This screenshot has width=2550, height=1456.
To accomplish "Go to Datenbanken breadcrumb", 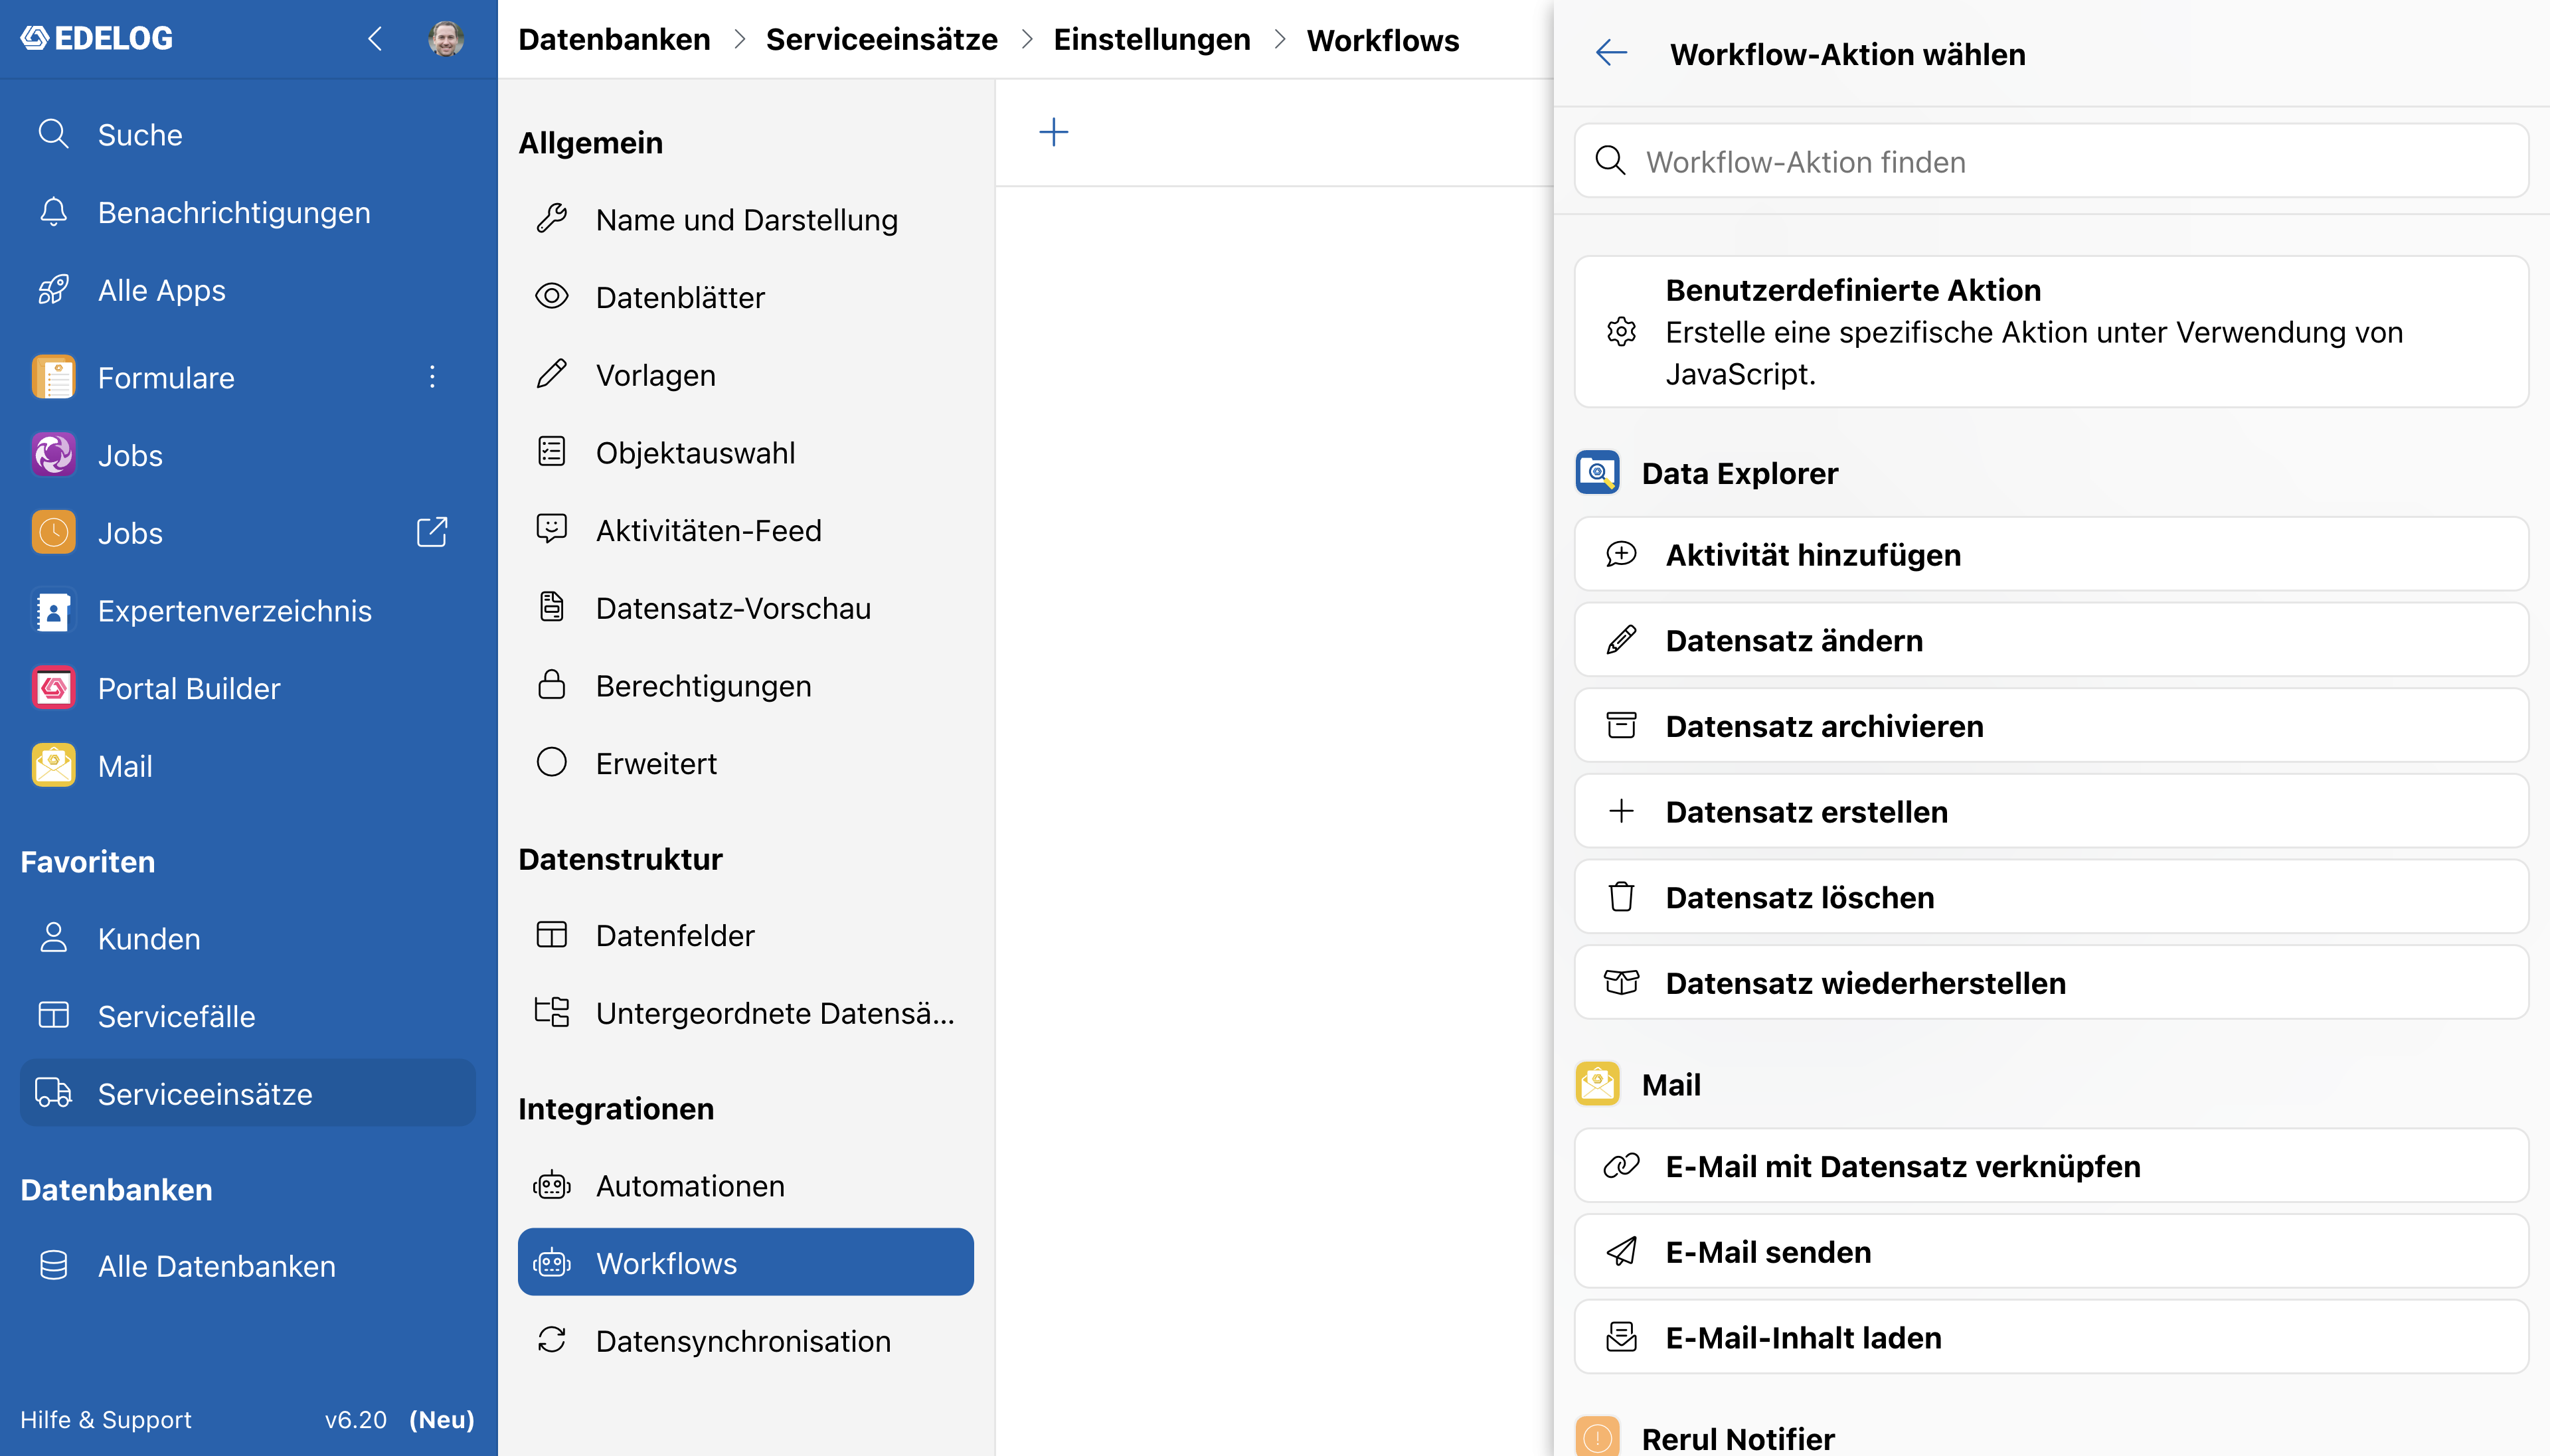I will [614, 39].
